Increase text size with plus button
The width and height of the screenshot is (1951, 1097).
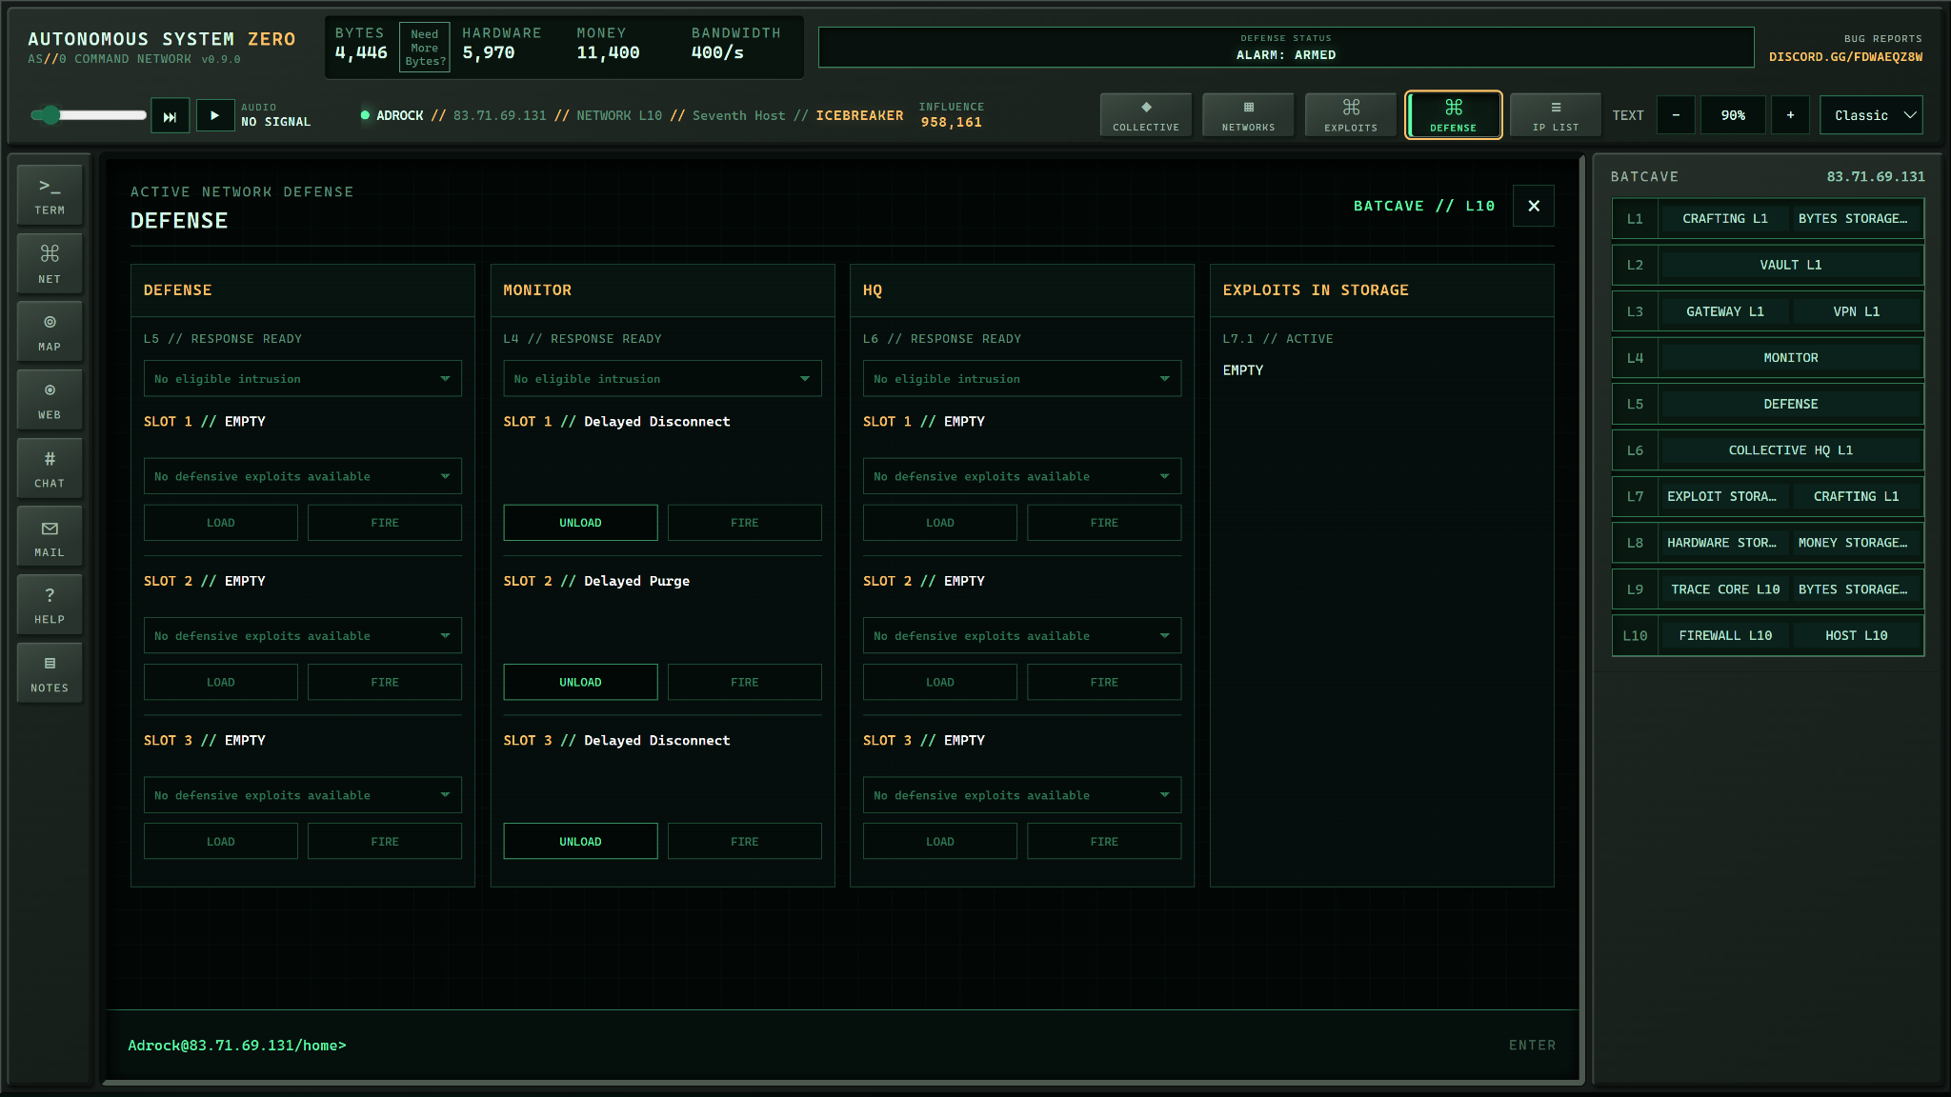(x=1790, y=115)
